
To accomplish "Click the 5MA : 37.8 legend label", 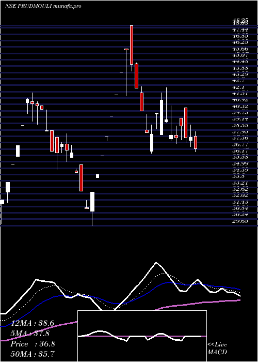I will pyautogui.click(x=30, y=334).
